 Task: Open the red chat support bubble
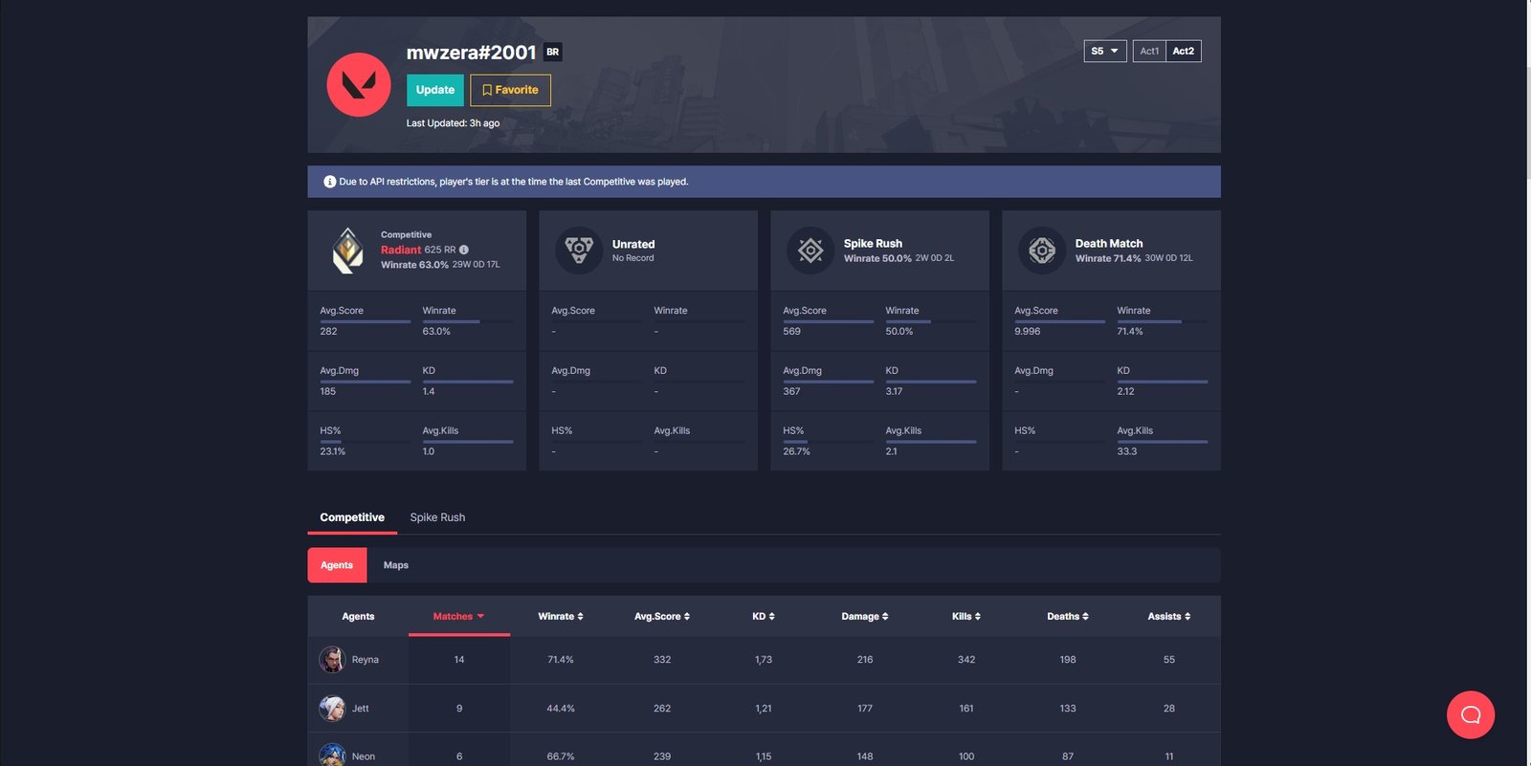point(1471,715)
